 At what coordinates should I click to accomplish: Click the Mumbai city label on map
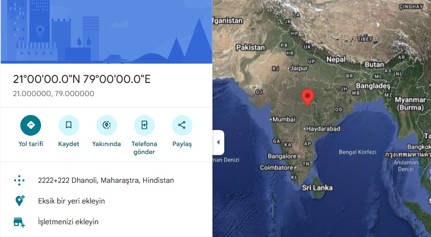coord(283,119)
